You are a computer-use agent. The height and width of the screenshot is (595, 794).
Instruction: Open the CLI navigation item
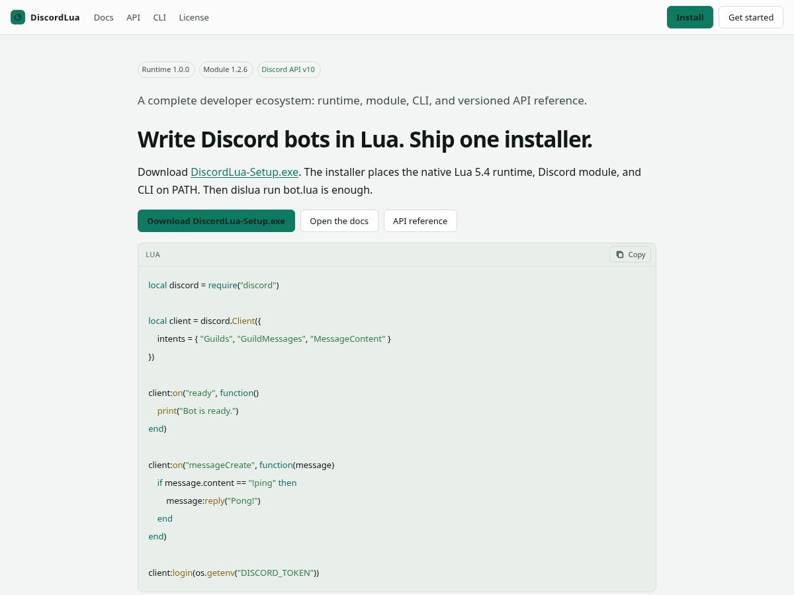click(159, 17)
